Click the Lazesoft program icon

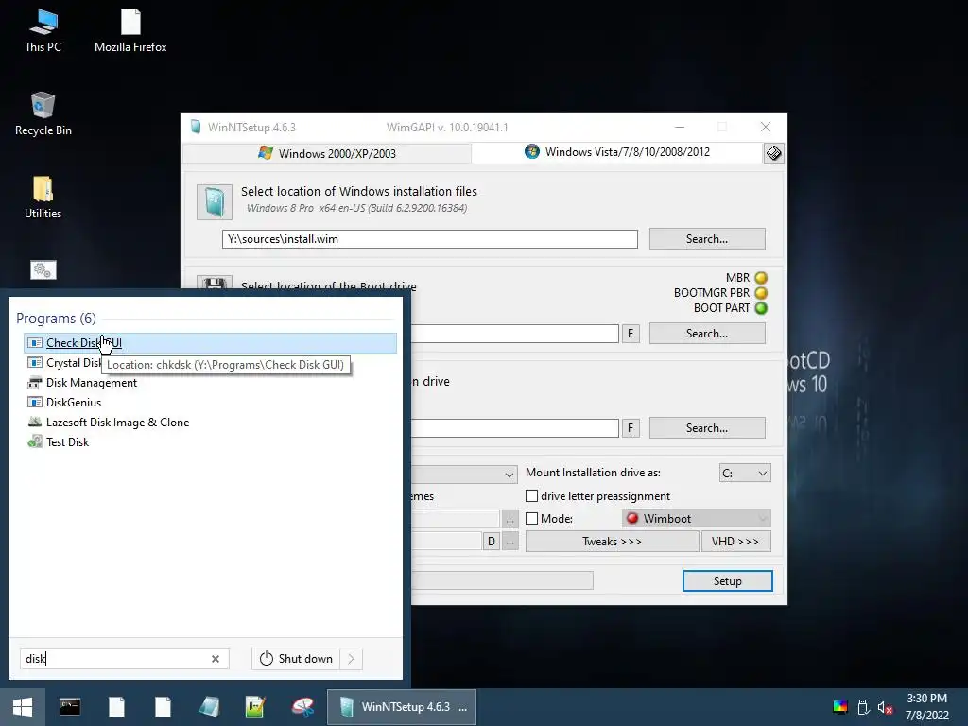35,423
